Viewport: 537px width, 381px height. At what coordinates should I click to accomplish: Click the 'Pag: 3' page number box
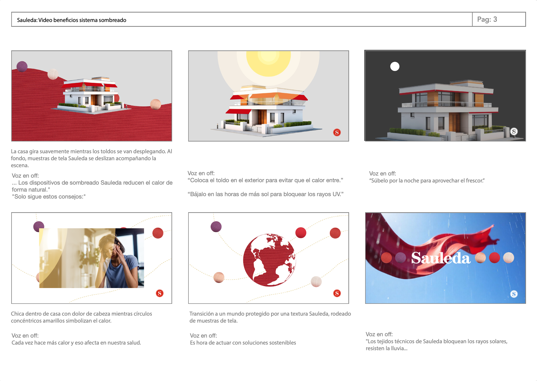point(499,19)
